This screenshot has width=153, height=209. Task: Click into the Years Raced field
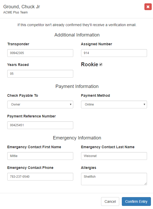click(x=40, y=74)
